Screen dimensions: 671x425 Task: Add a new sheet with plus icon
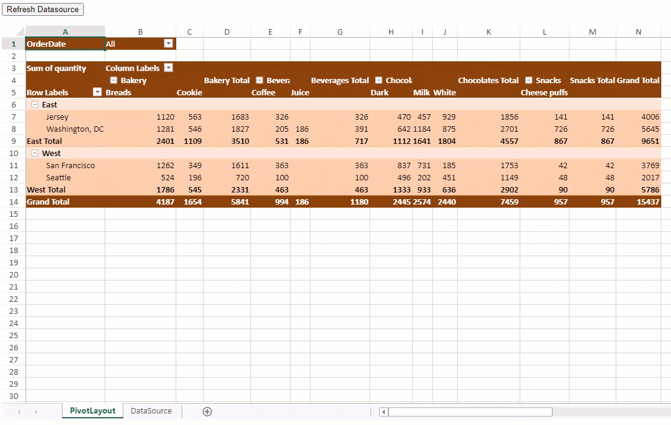coord(207,411)
